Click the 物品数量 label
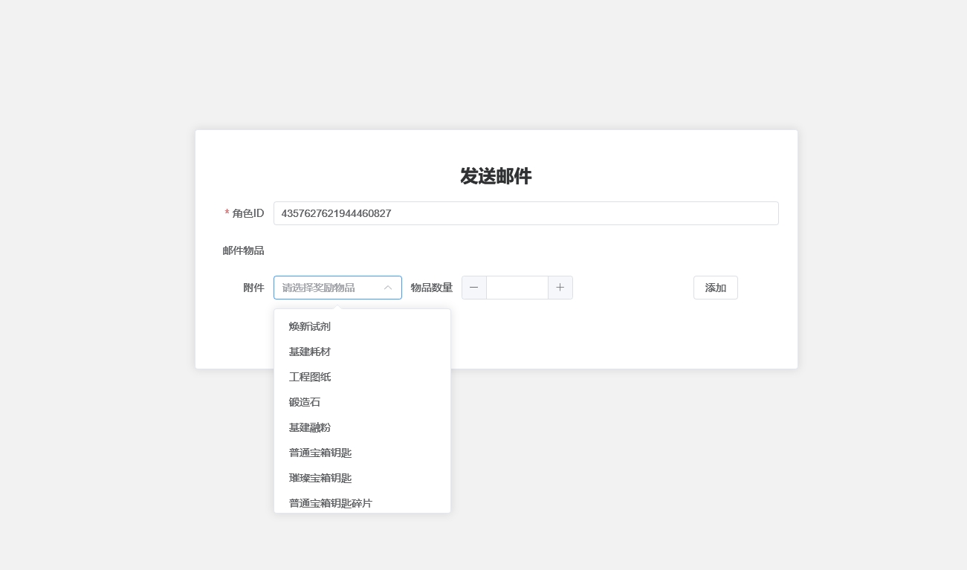This screenshot has width=967, height=570. point(432,288)
